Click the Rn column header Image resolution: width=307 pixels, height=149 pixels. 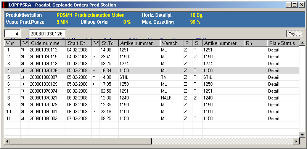pyautogui.click(x=255, y=43)
